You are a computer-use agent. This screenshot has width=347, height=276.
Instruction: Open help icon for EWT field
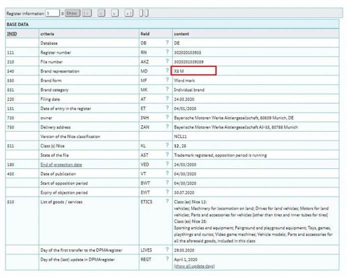[167, 192]
